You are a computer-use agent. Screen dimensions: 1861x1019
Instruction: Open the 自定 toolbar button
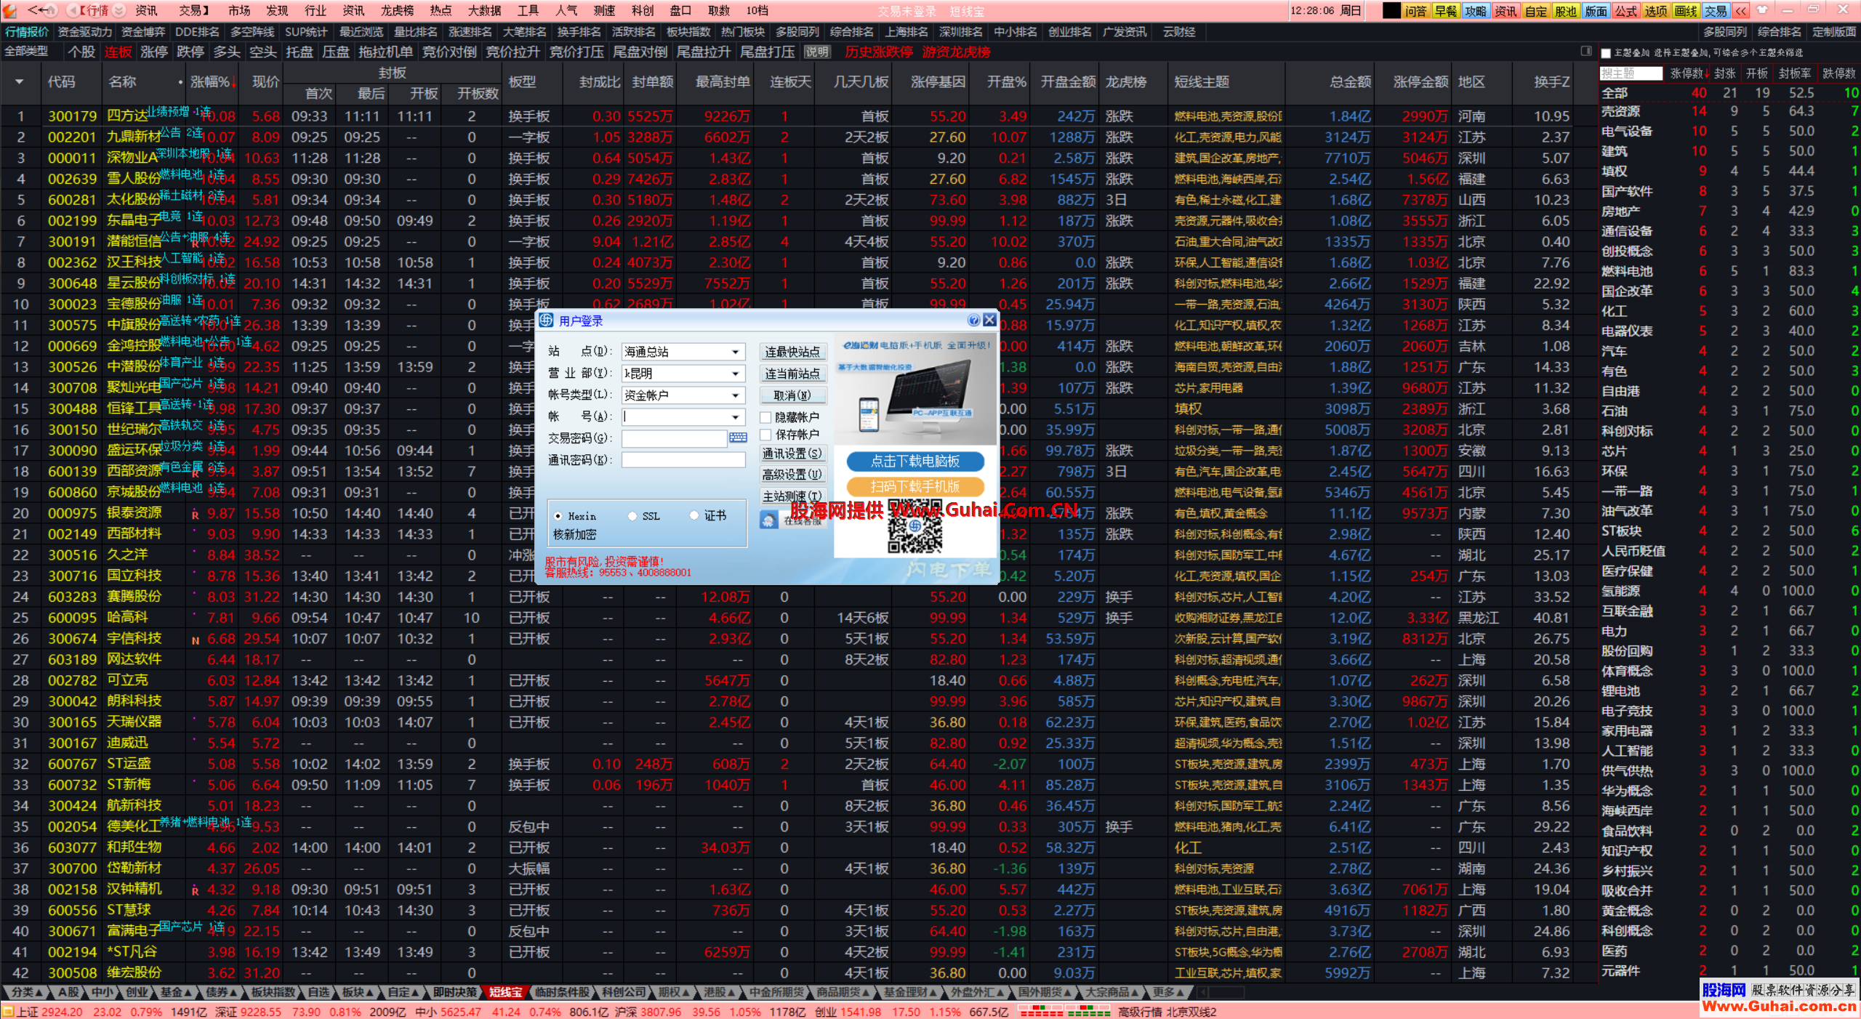pos(1535,10)
